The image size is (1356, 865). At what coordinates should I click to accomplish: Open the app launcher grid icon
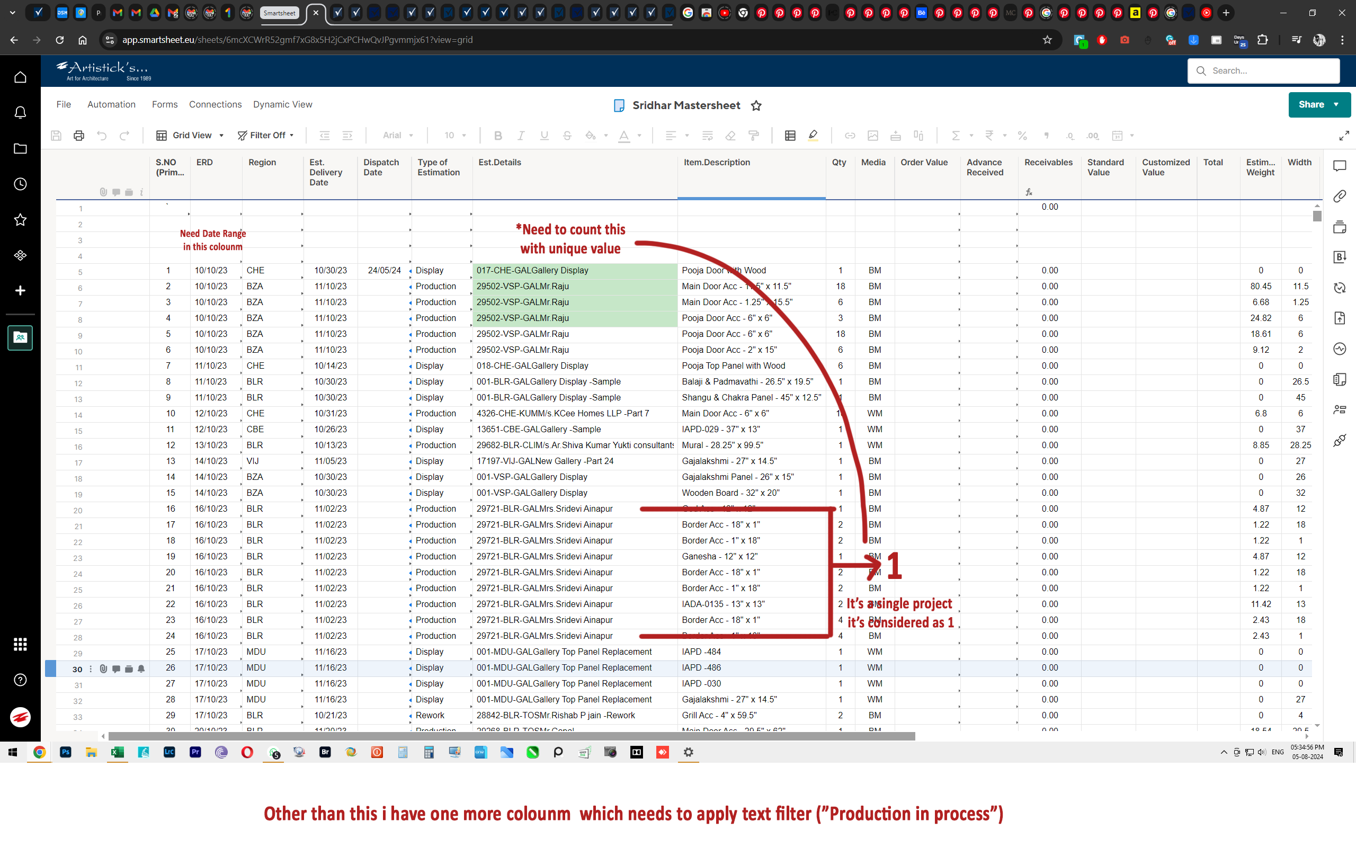20,644
